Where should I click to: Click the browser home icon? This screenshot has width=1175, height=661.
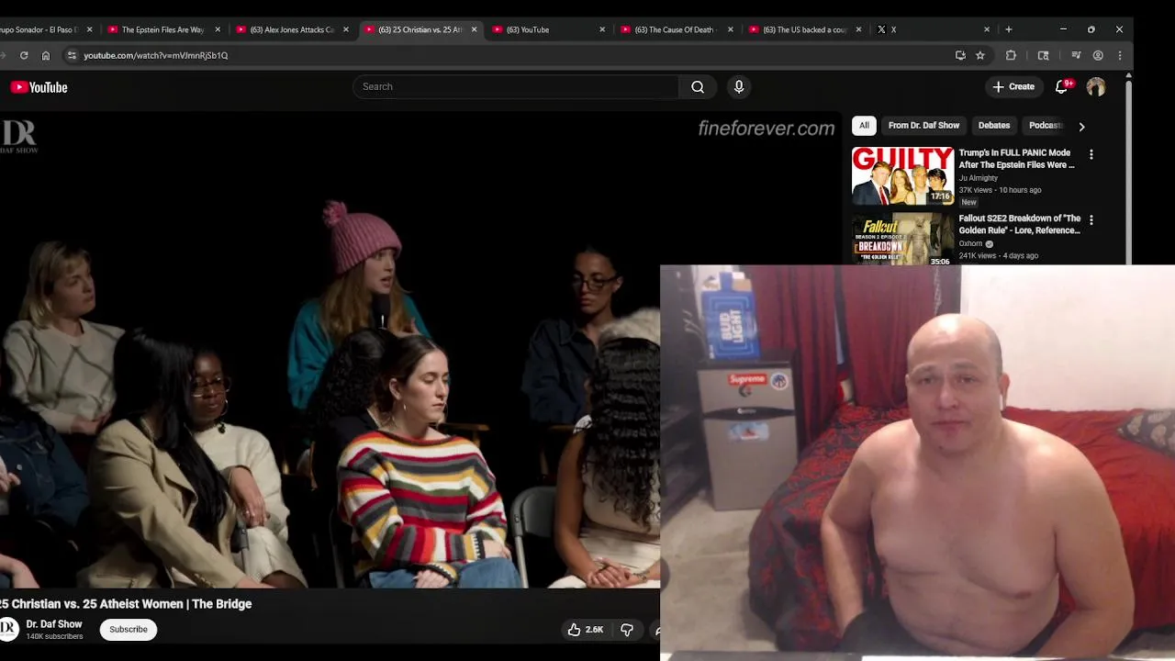(x=45, y=55)
